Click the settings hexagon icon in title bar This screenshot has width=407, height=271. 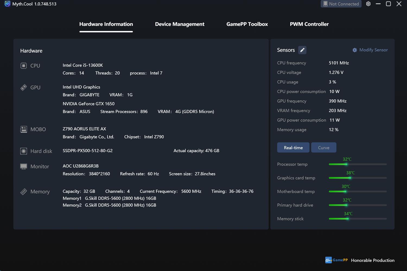pos(368,4)
